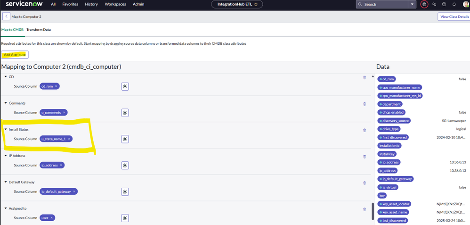Click the back arrow beside Map to Computer 2
This screenshot has width=470, height=225.
click(x=6, y=17)
